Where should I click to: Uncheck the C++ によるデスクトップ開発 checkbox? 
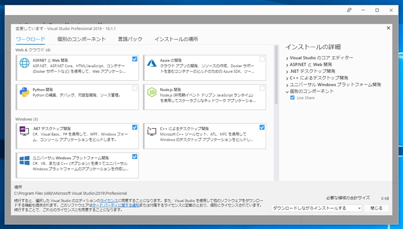click(x=262, y=127)
